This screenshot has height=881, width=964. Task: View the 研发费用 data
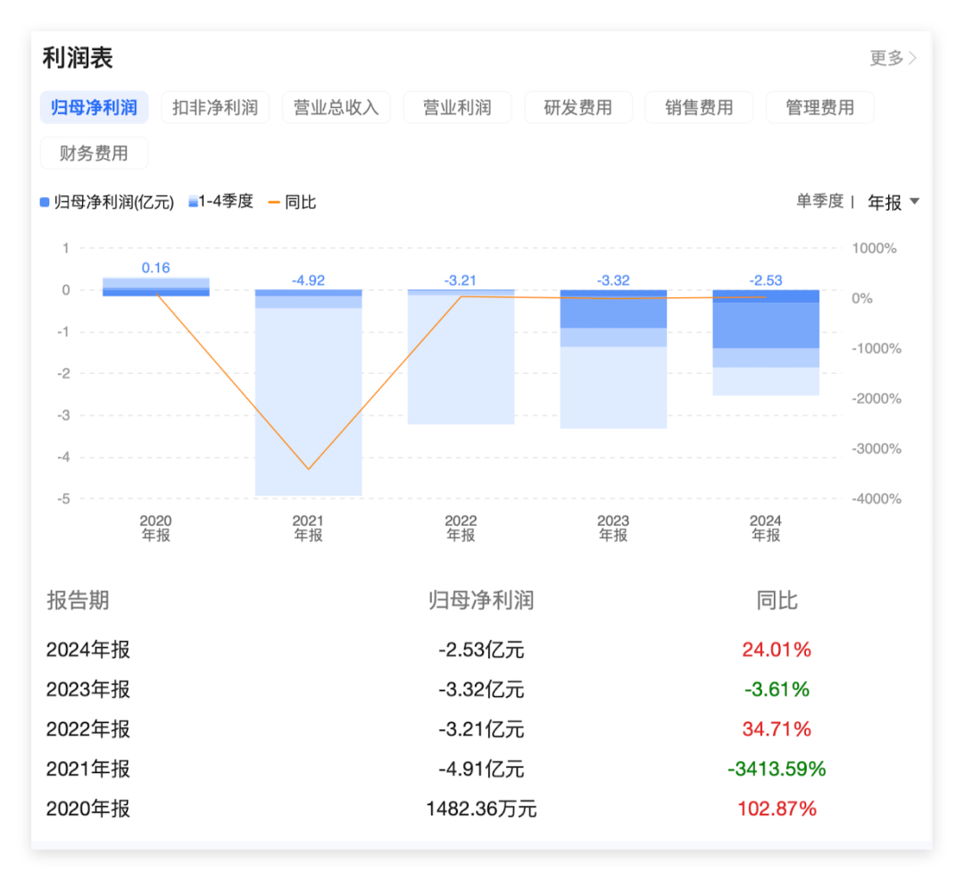[x=578, y=107]
